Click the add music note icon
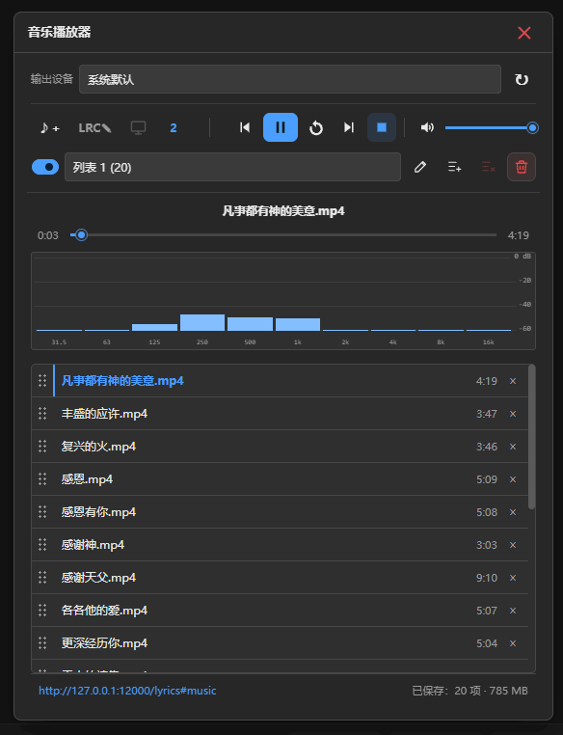This screenshot has height=735, width=563. 50,127
